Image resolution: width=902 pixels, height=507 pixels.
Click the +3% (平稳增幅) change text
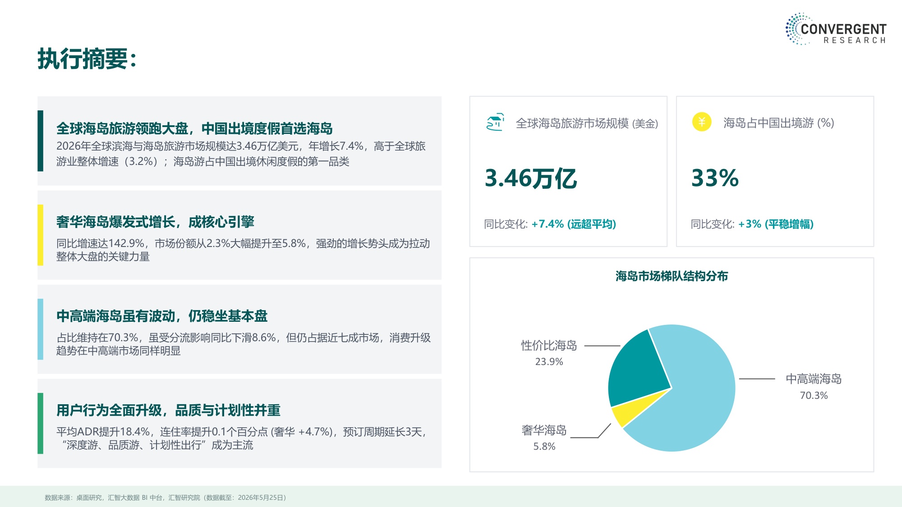(x=776, y=224)
